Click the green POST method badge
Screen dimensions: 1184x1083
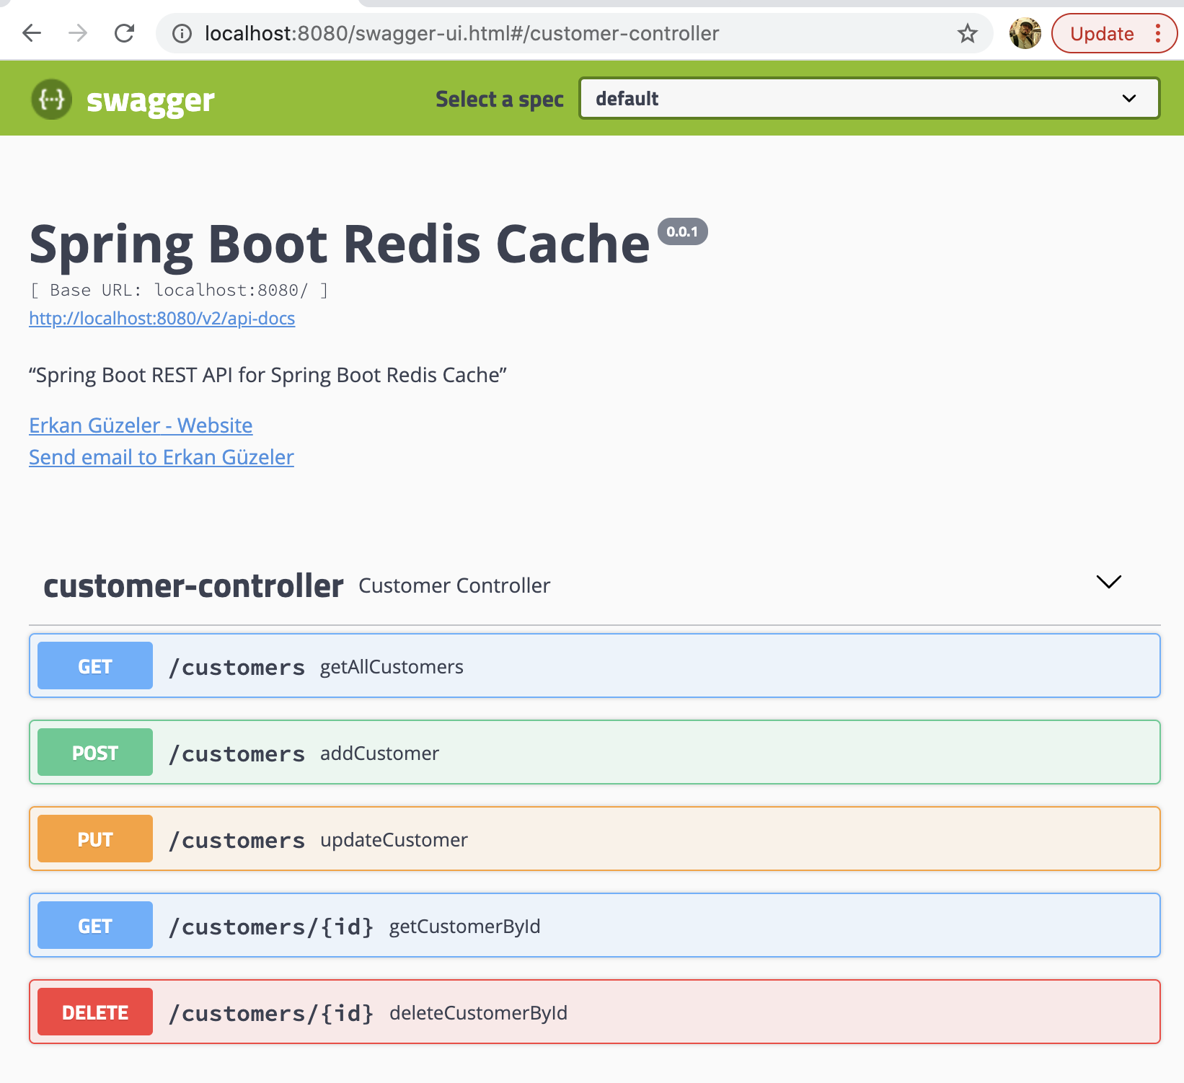pos(95,752)
